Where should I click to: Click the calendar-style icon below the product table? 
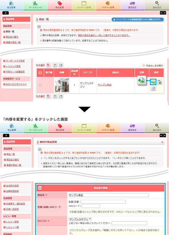pyautogui.click(x=55, y=96)
